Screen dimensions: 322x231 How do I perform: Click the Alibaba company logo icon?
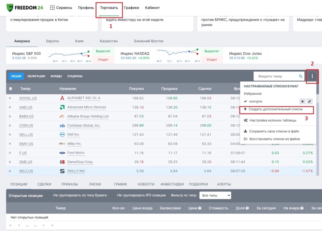(x=62, y=116)
